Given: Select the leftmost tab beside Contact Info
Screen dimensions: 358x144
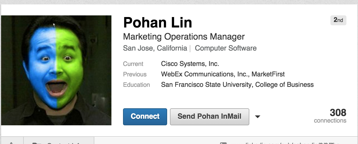Looking at the screenshot, I should click(12, 141).
